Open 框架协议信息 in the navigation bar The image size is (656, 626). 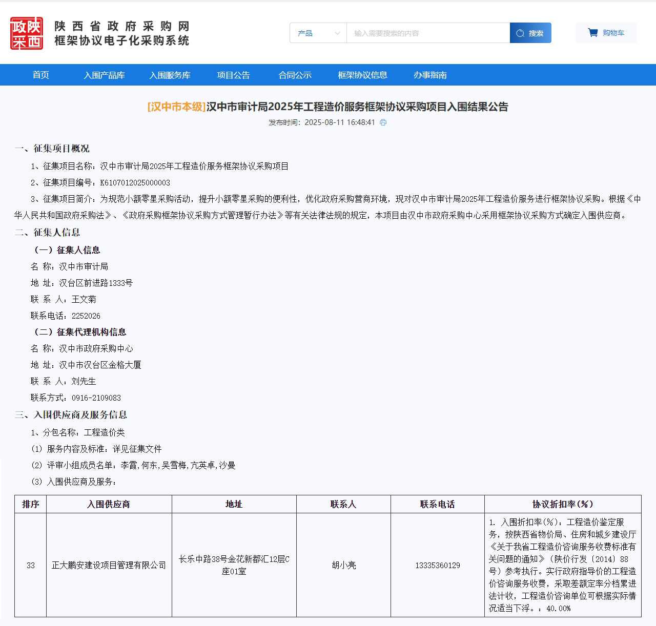363,75
